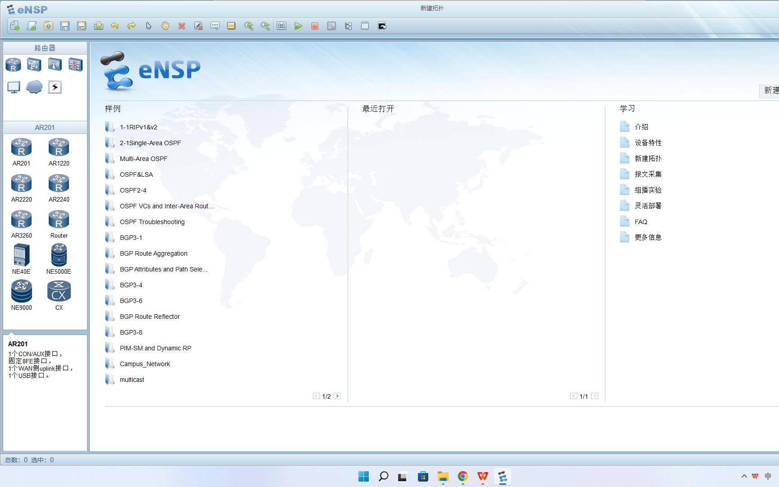Zoom out with the magnifier minus icon
The height and width of the screenshot is (487, 779).
tap(265, 26)
